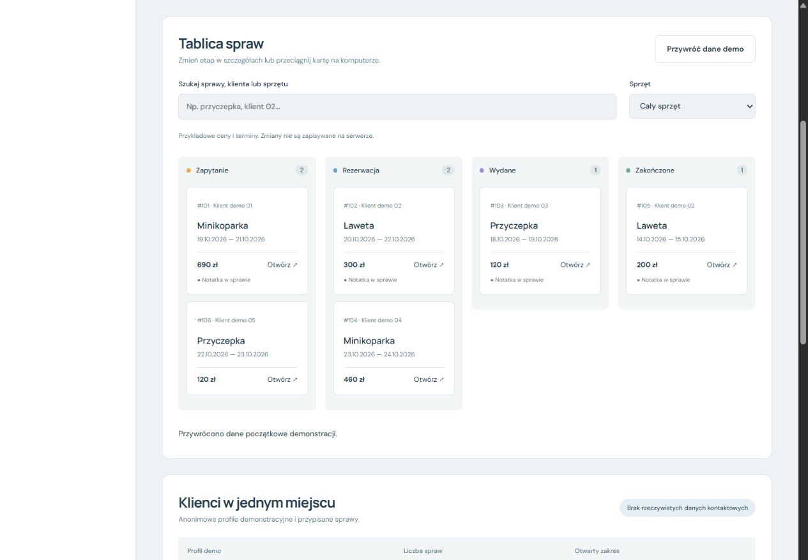Select the Laweta card title of case #105

652,225
